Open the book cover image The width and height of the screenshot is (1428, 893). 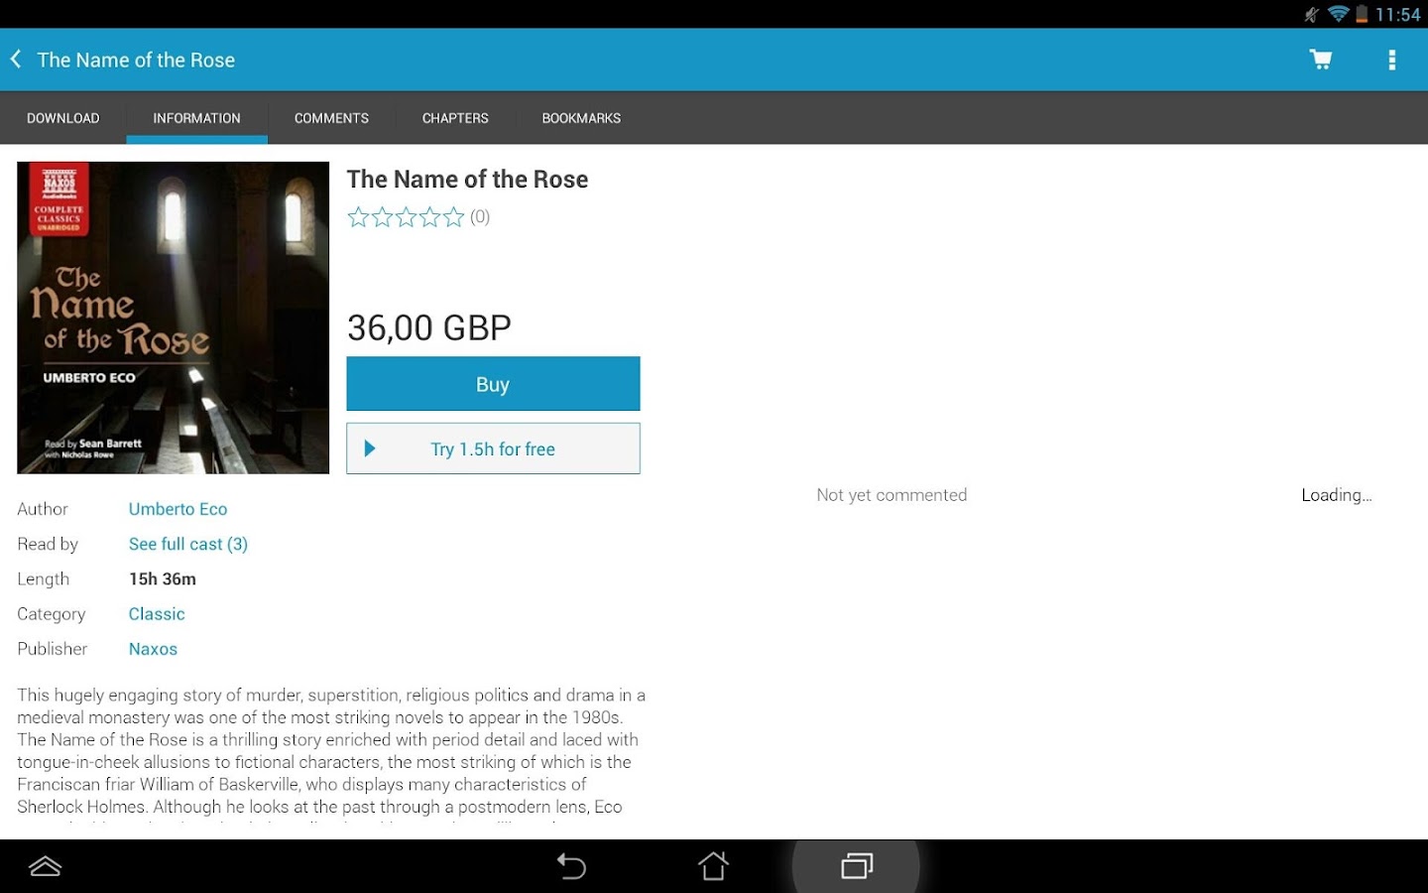[x=173, y=318]
